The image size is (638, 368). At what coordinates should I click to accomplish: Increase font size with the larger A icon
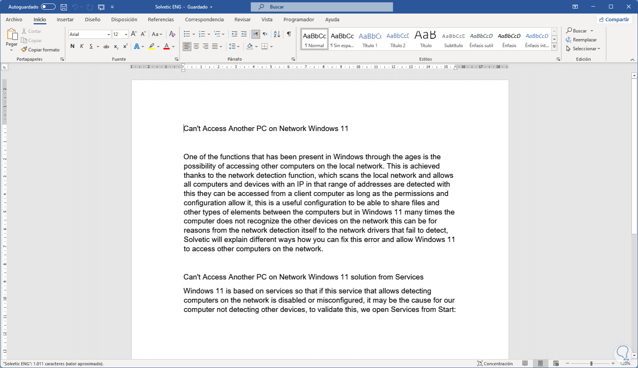[134, 34]
